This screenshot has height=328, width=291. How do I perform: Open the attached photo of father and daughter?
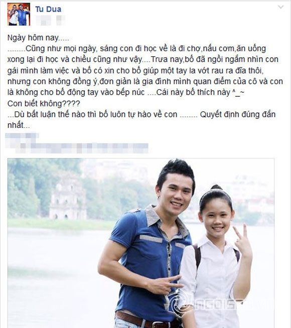[141, 243]
